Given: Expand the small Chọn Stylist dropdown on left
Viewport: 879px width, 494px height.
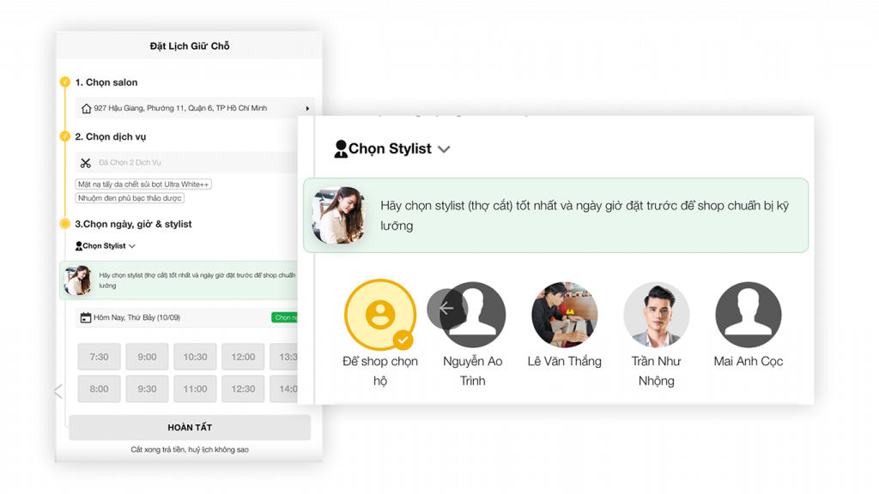Looking at the screenshot, I should pyautogui.click(x=131, y=246).
